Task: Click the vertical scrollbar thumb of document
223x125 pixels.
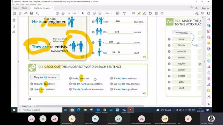Action: (x=202, y=37)
